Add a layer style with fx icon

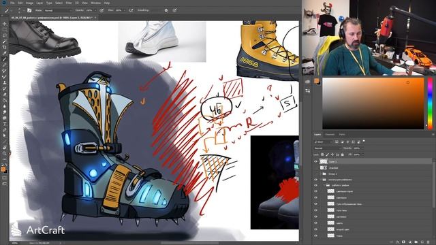[x=398, y=242]
